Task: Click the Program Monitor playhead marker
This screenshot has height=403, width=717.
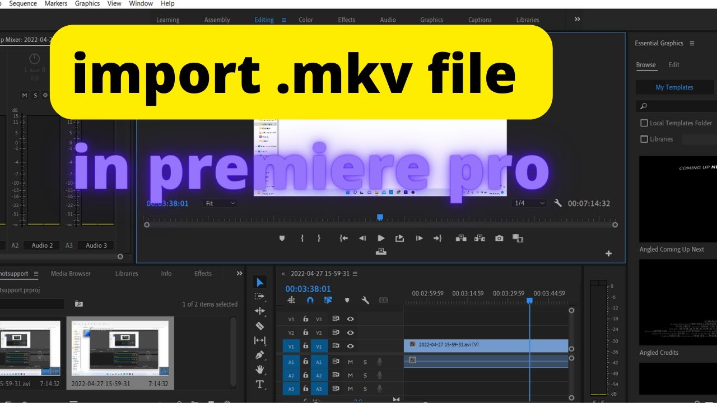Action: 380,217
